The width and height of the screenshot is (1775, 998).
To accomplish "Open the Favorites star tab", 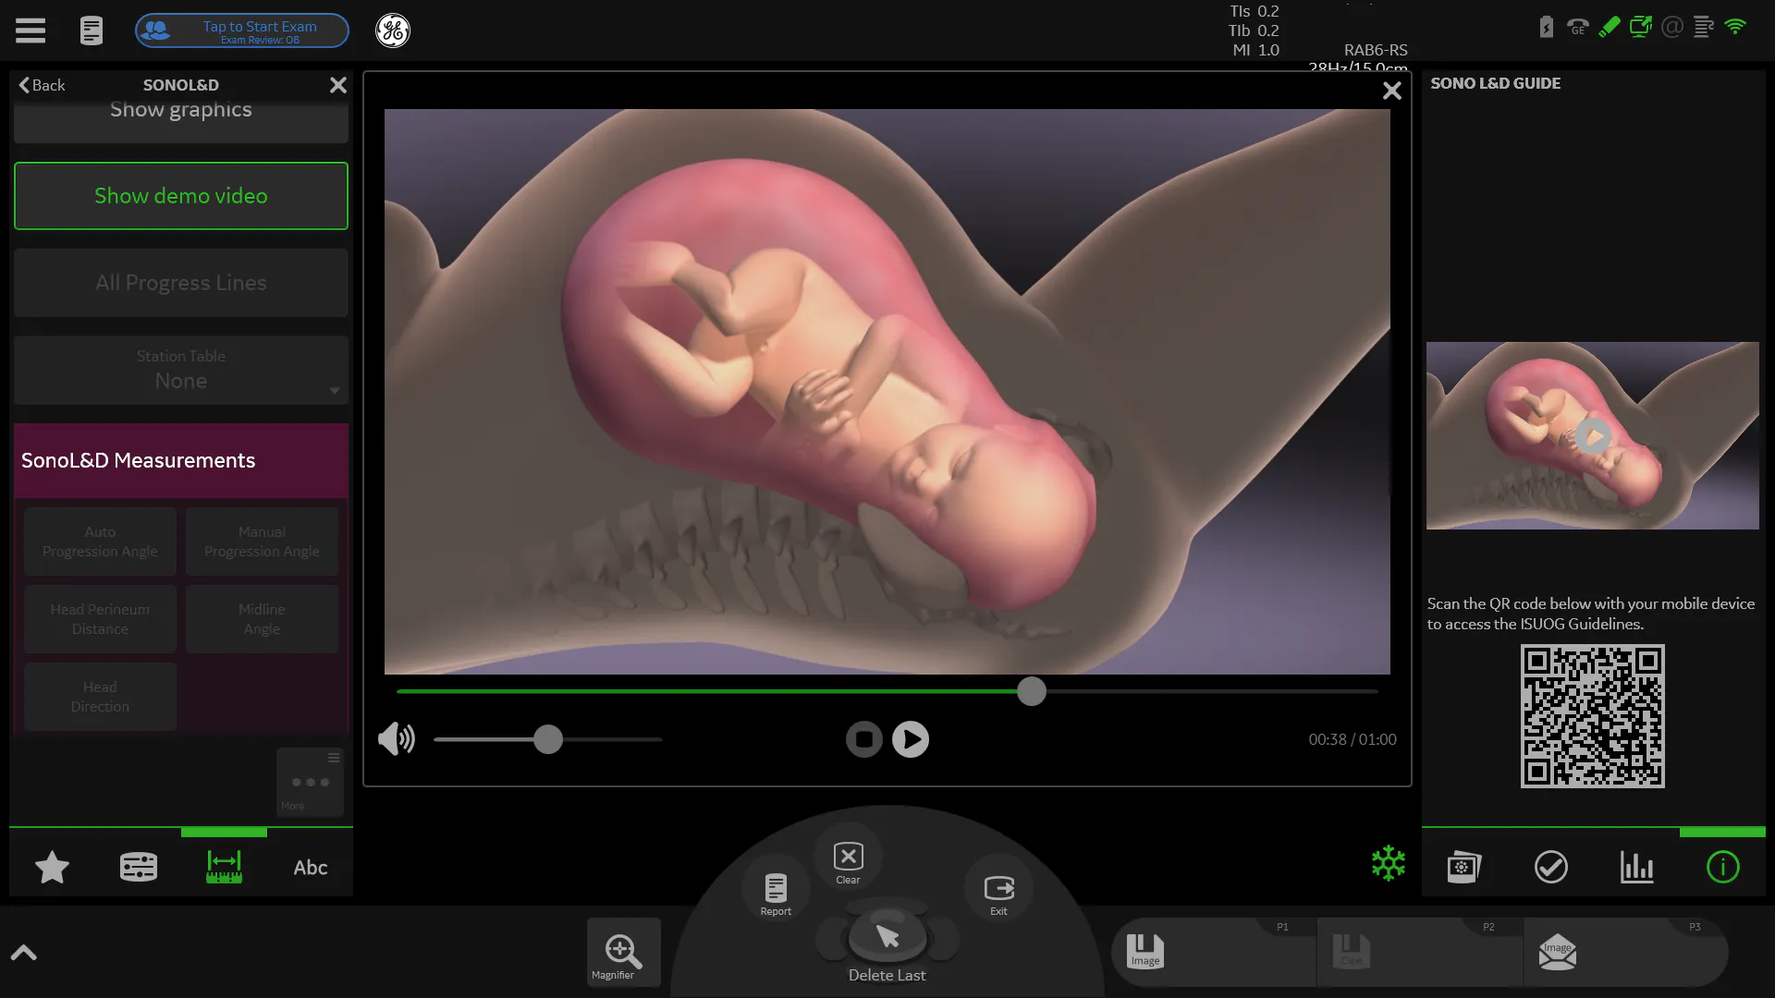I will [x=52, y=867].
